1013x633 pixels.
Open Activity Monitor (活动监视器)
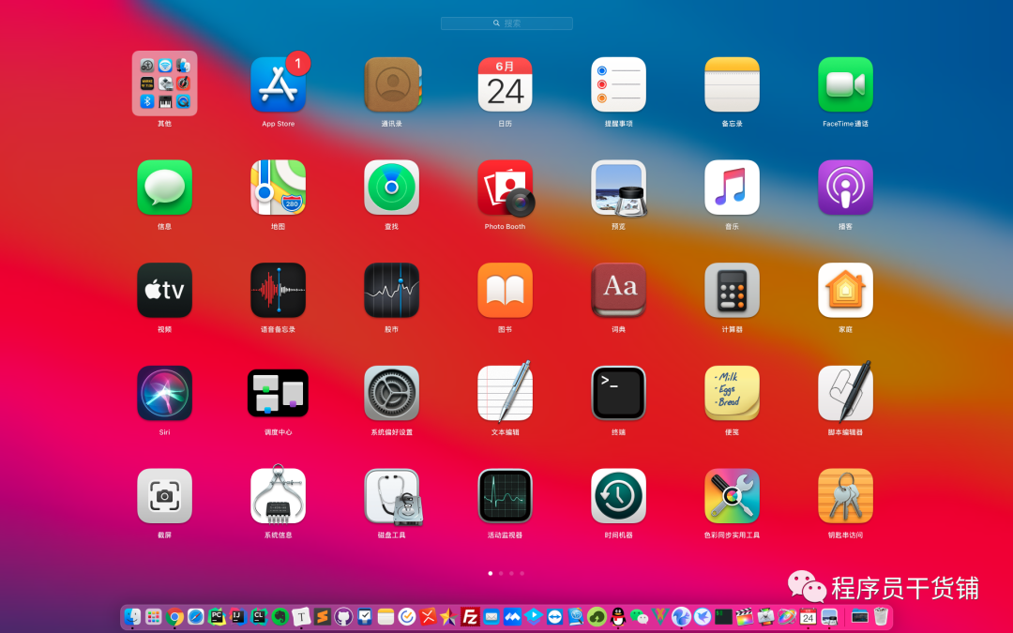506,495
